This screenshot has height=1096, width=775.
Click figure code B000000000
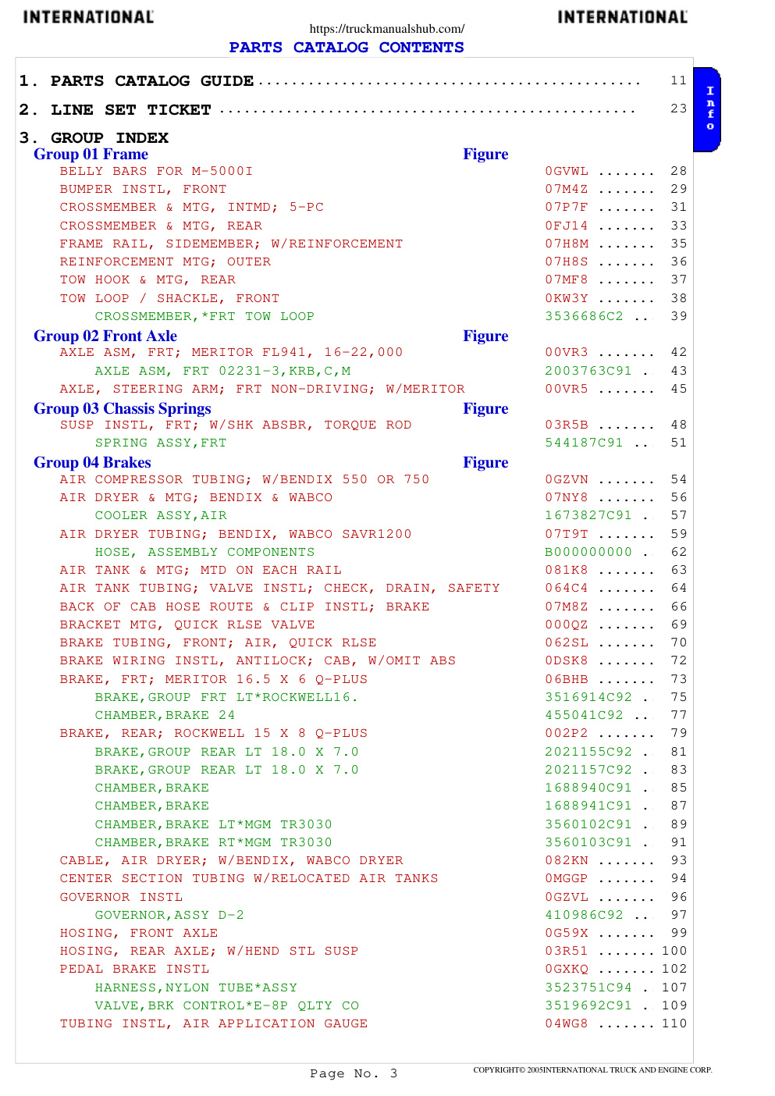[588, 552]
